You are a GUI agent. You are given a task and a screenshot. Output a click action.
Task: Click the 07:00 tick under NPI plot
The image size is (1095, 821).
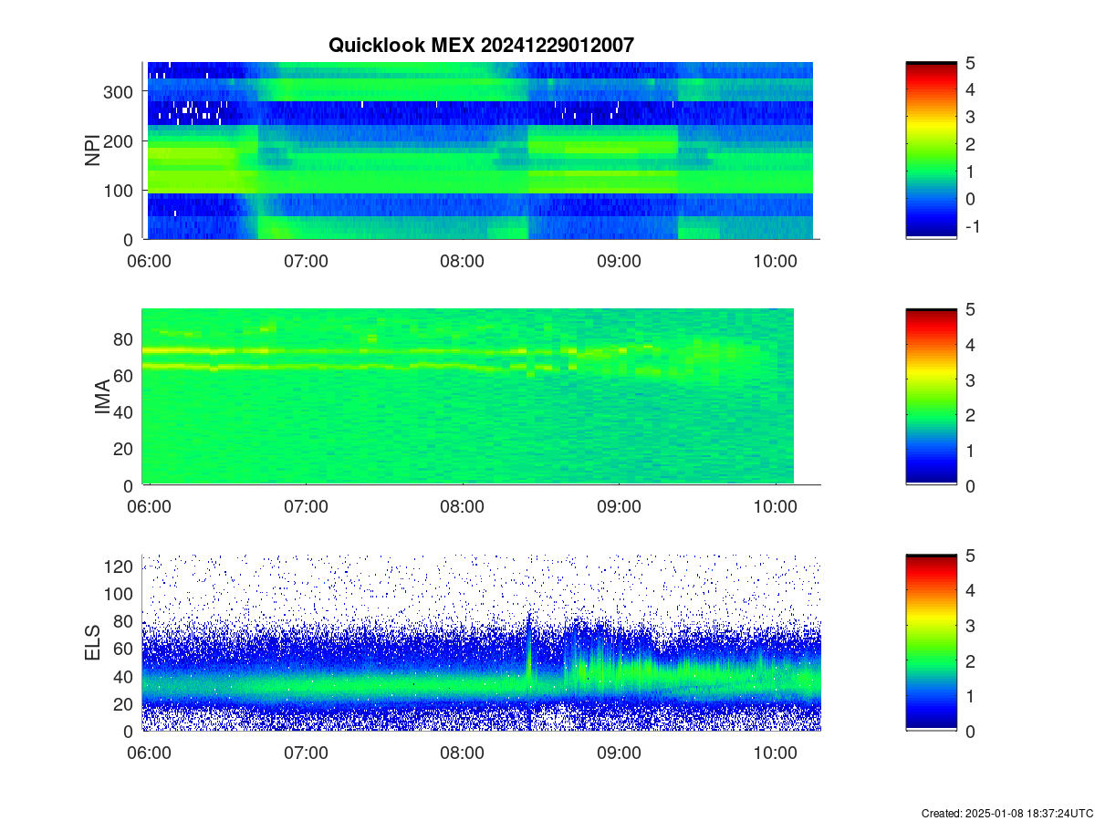pyautogui.click(x=306, y=262)
